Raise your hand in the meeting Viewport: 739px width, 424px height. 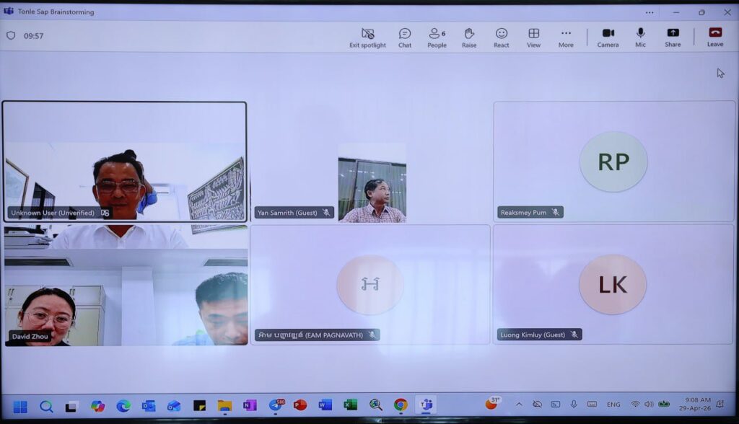point(469,37)
